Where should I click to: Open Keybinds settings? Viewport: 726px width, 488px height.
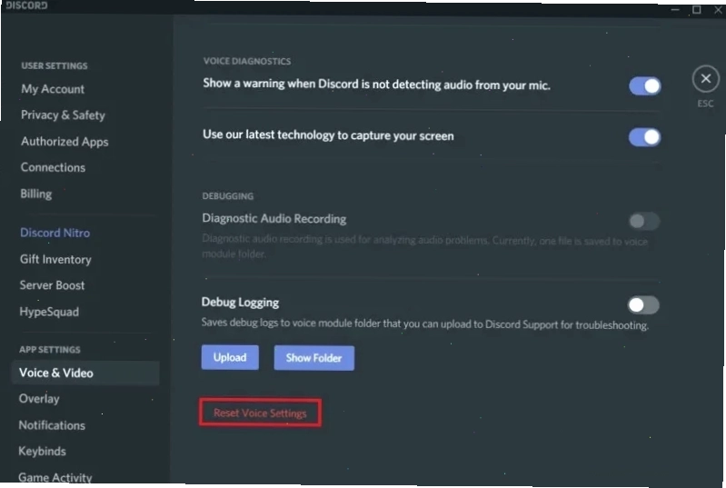[42, 451]
